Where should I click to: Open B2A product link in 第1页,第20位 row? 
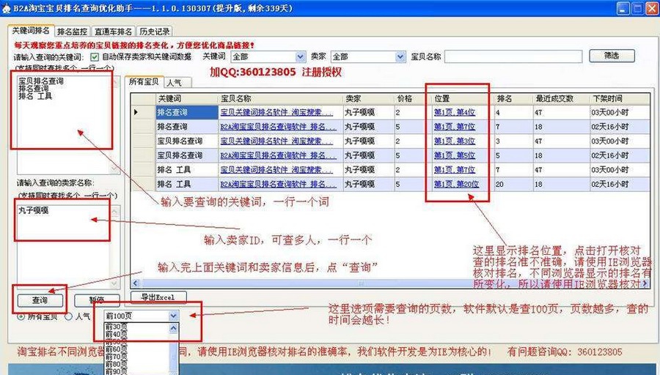coord(278,184)
